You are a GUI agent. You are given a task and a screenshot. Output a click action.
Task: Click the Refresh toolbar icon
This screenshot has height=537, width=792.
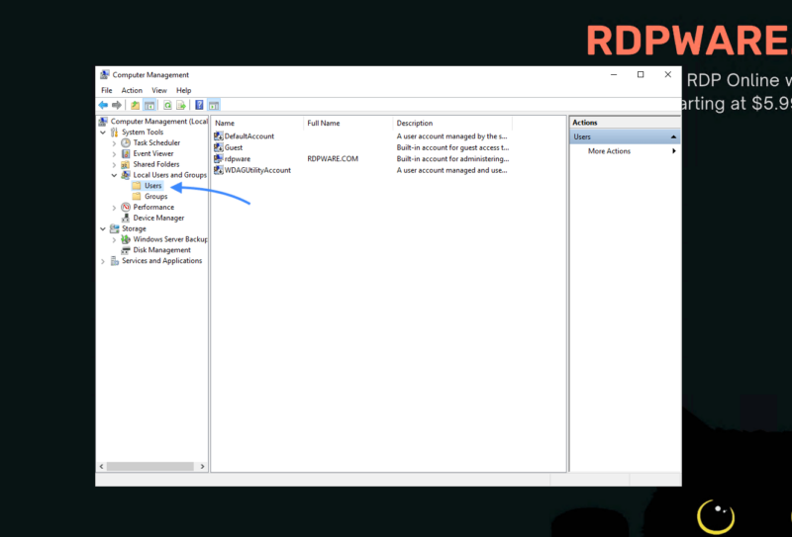tap(167, 105)
